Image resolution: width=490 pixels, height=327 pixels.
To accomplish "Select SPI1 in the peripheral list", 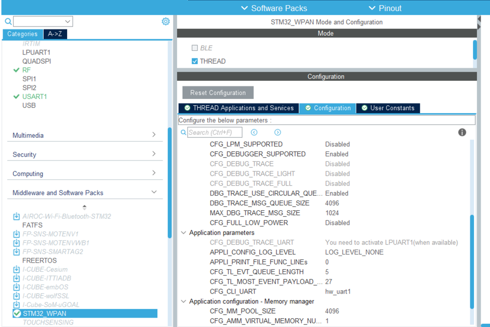I will (29, 79).
